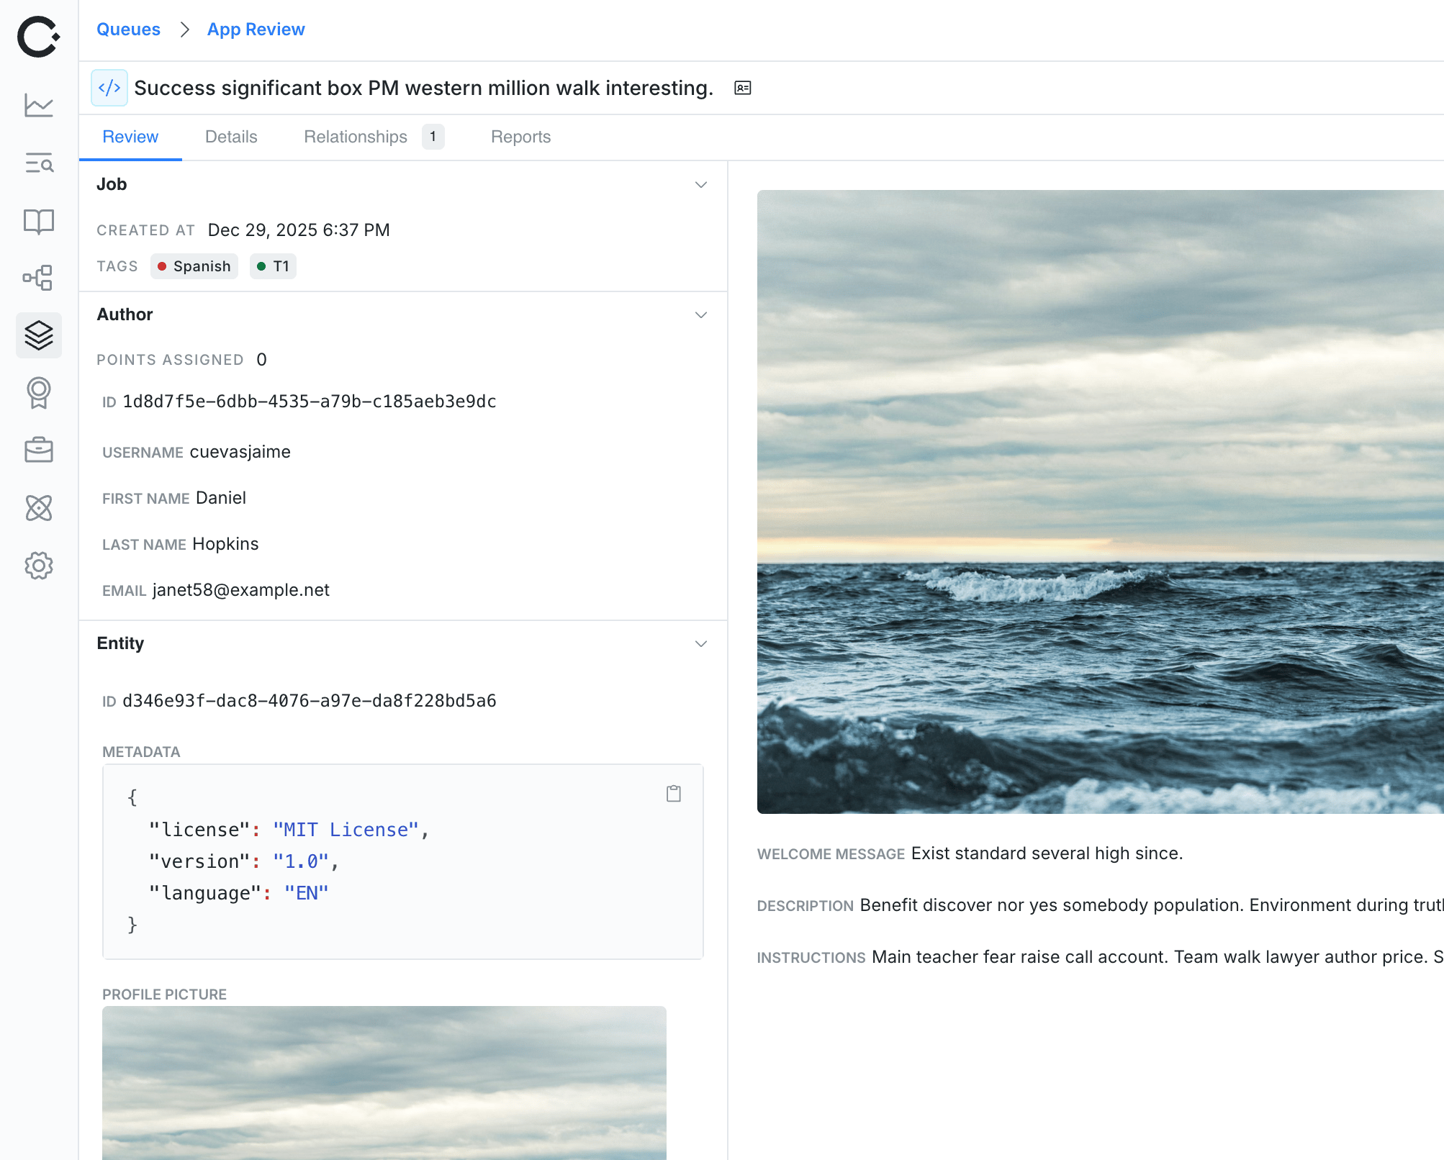Select the email janet58@example.net
Image resolution: width=1444 pixels, height=1160 pixels.
[241, 590]
